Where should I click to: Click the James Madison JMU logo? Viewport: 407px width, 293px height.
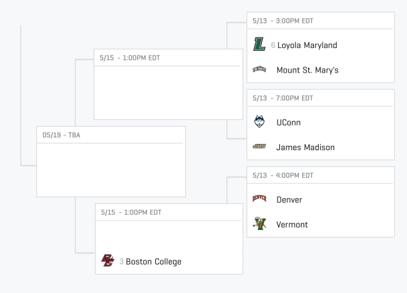[x=259, y=146]
